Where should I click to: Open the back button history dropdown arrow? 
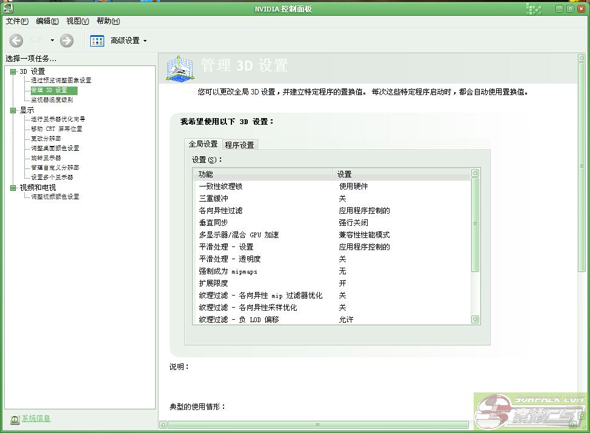point(52,41)
